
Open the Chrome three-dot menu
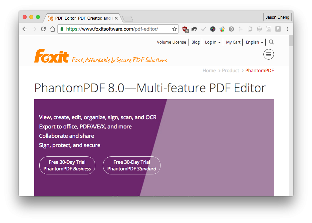(287, 29)
